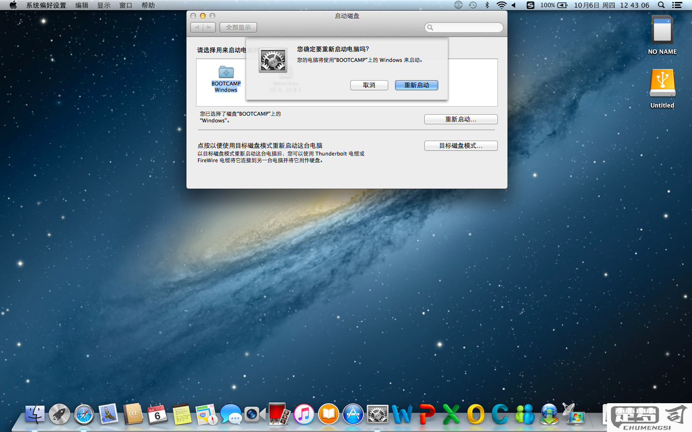Click Sogou S input method icon
Screen dimensions: 692x432
click(530, 5)
